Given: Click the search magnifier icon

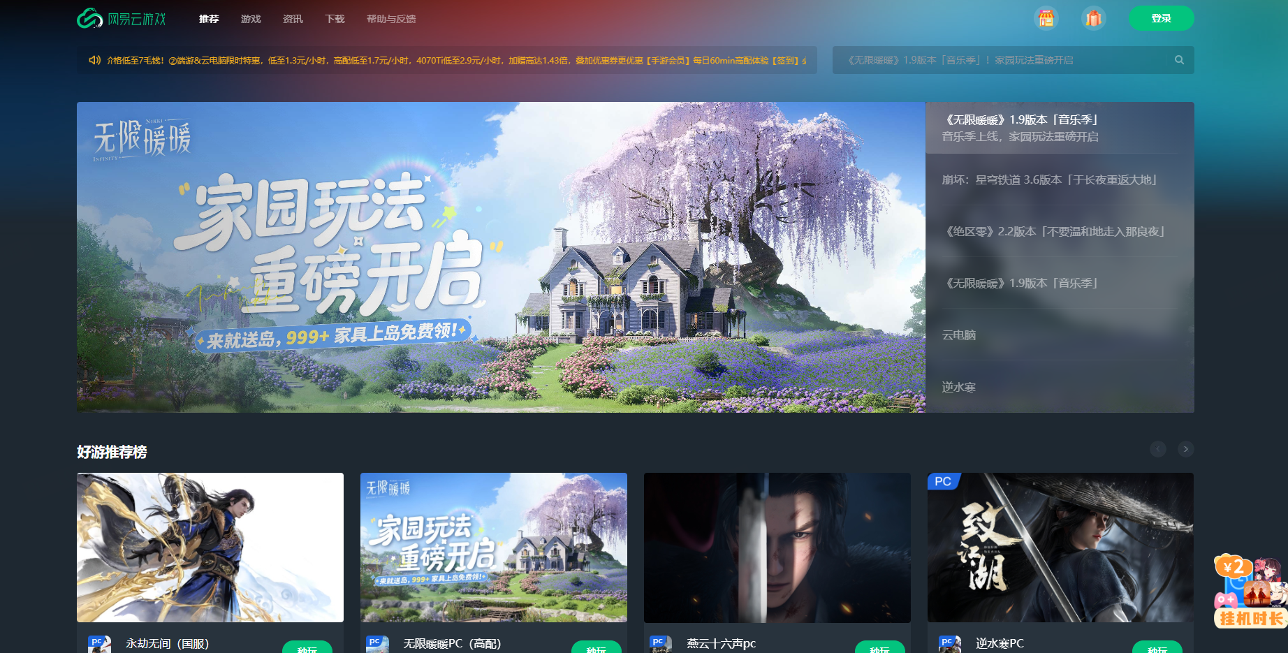Looking at the screenshot, I should [x=1179, y=60].
